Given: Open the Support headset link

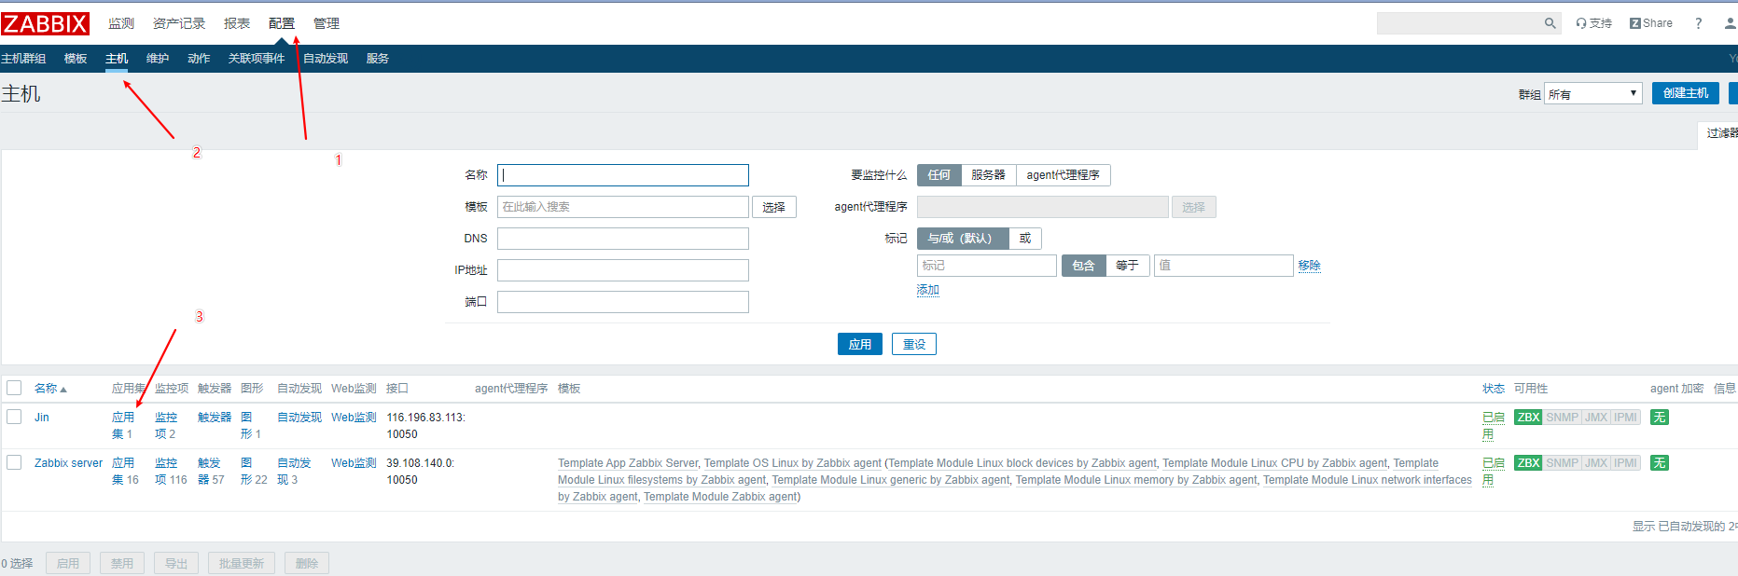Looking at the screenshot, I should click(x=1593, y=23).
